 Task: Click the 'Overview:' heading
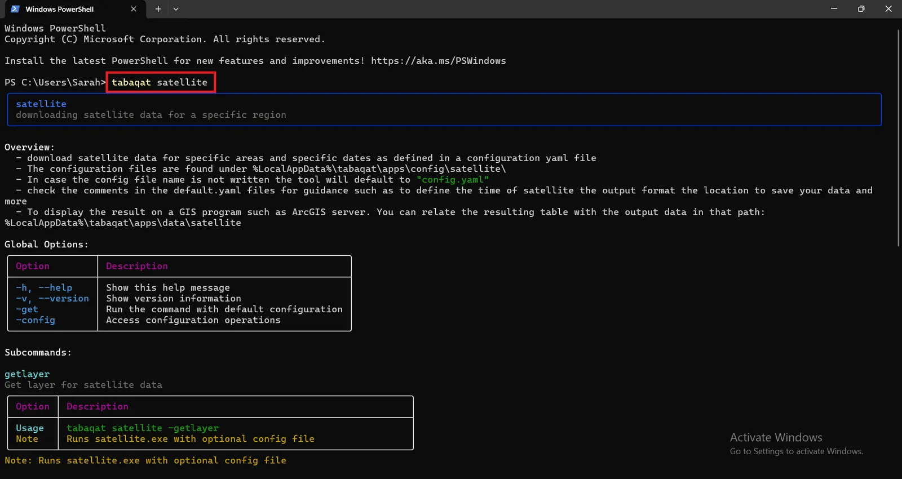coord(30,147)
